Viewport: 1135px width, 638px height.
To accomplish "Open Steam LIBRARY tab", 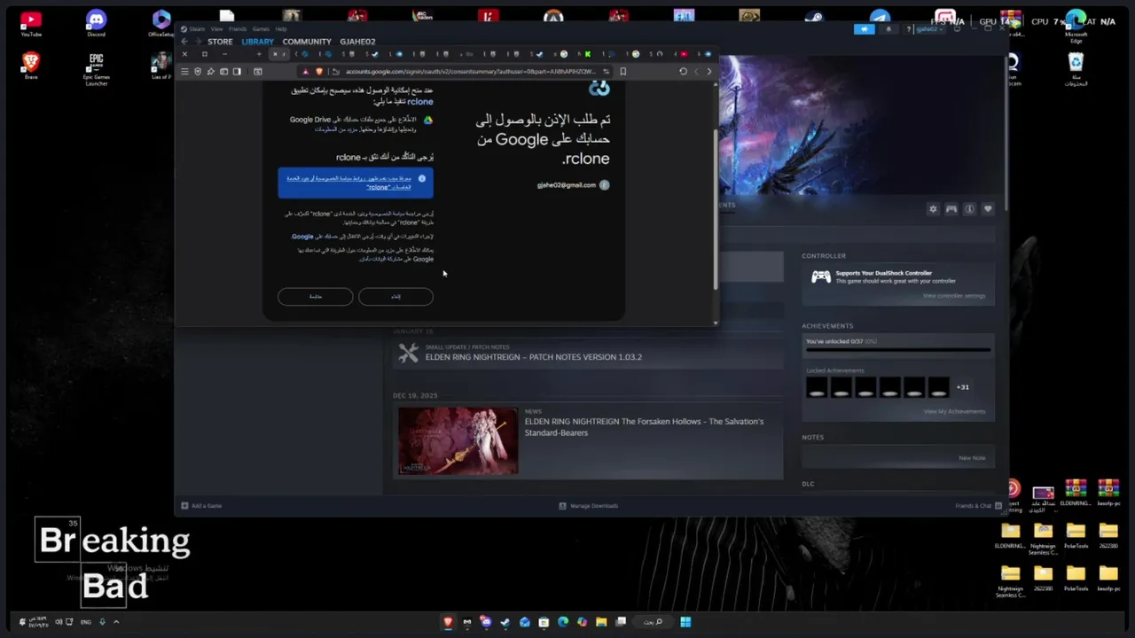I will (x=257, y=42).
